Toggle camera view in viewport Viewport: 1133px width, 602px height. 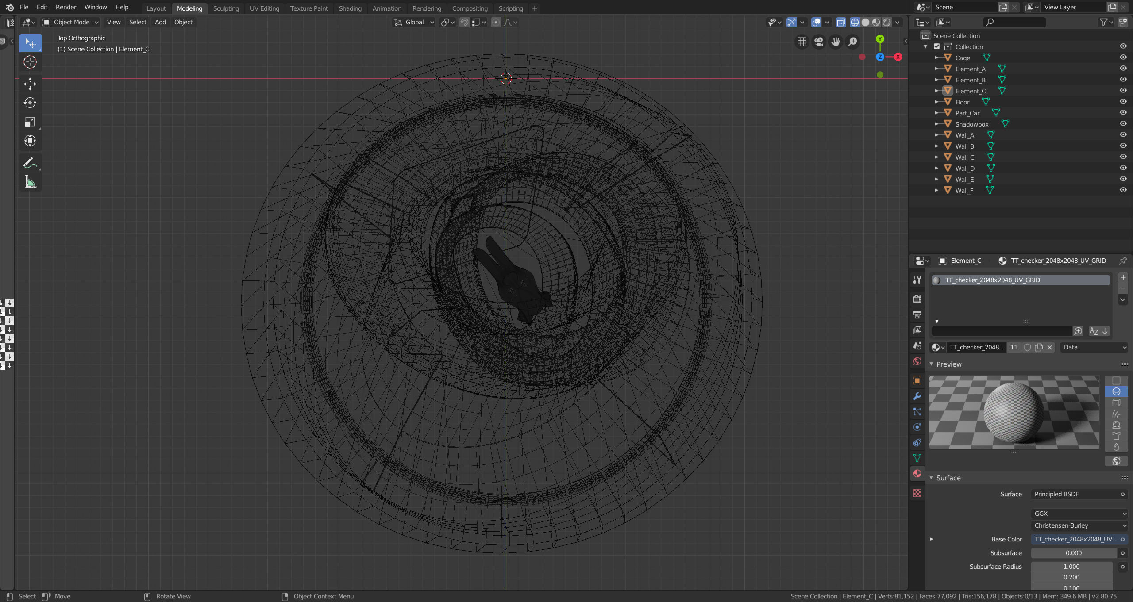click(x=819, y=42)
